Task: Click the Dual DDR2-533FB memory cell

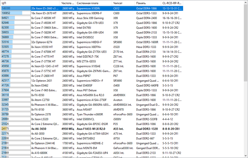Action: (147, 119)
